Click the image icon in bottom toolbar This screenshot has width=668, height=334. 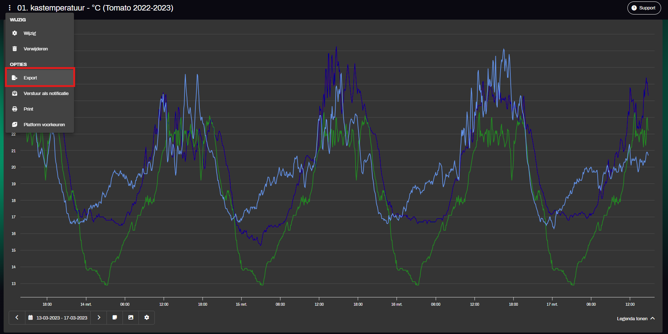click(x=131, y=318)
